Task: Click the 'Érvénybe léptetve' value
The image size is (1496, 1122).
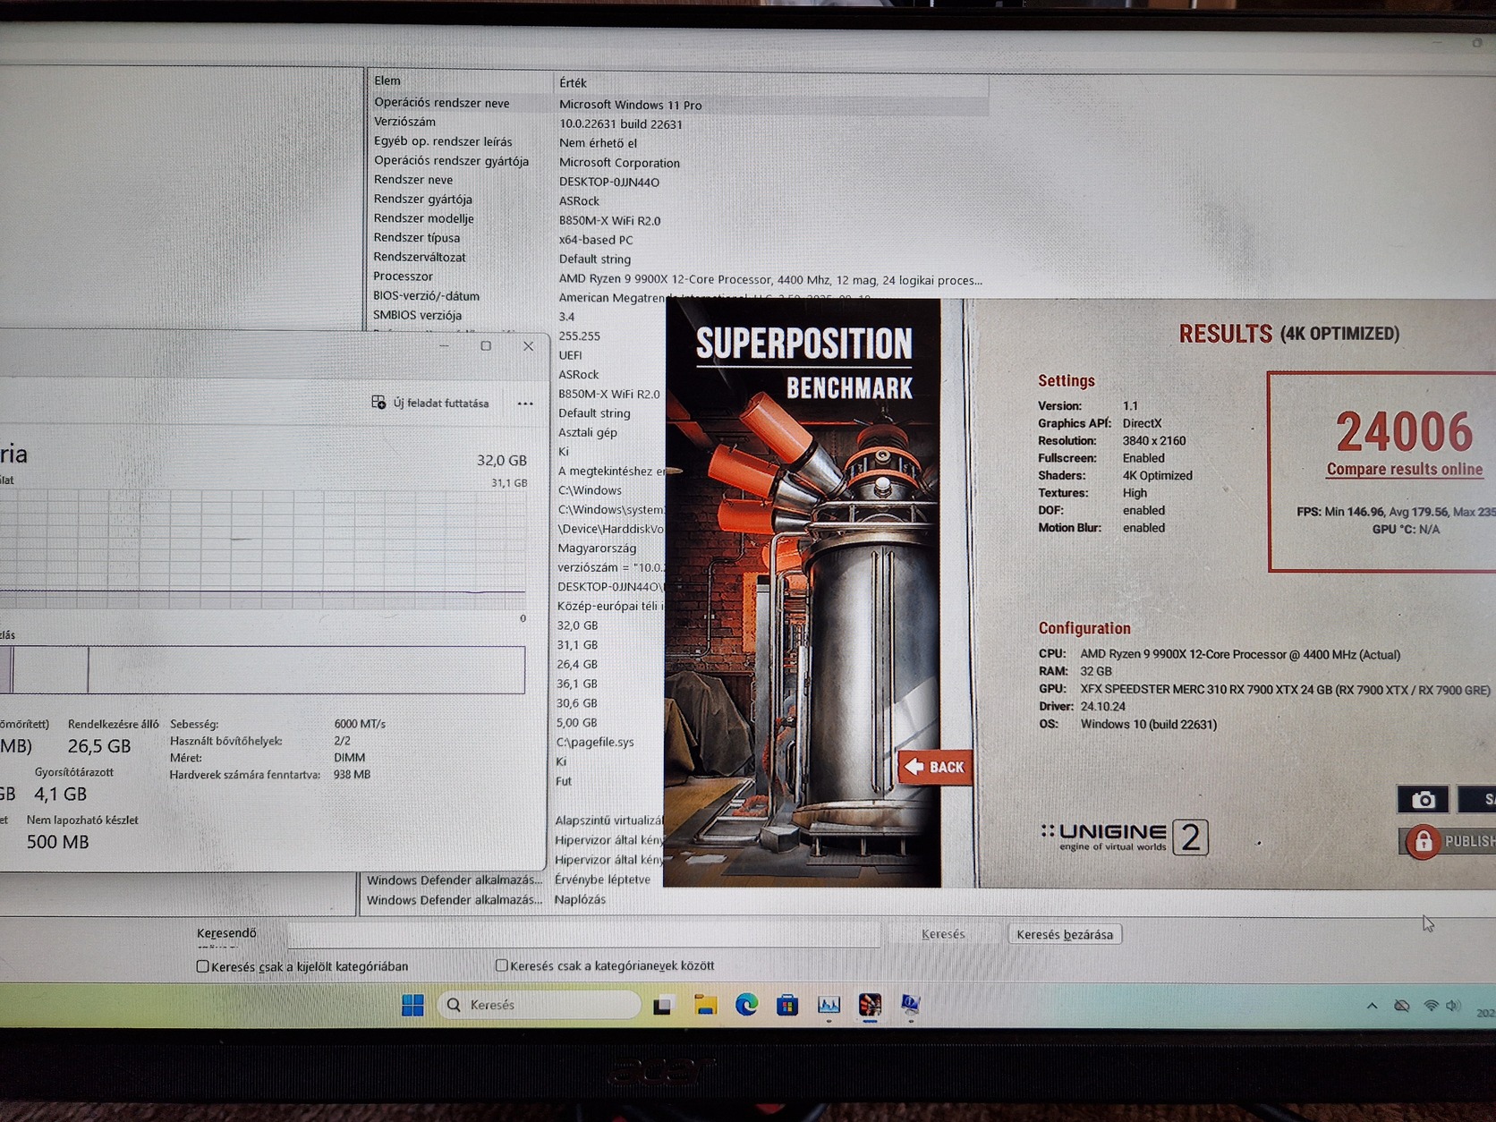Action: click(602, 880)
